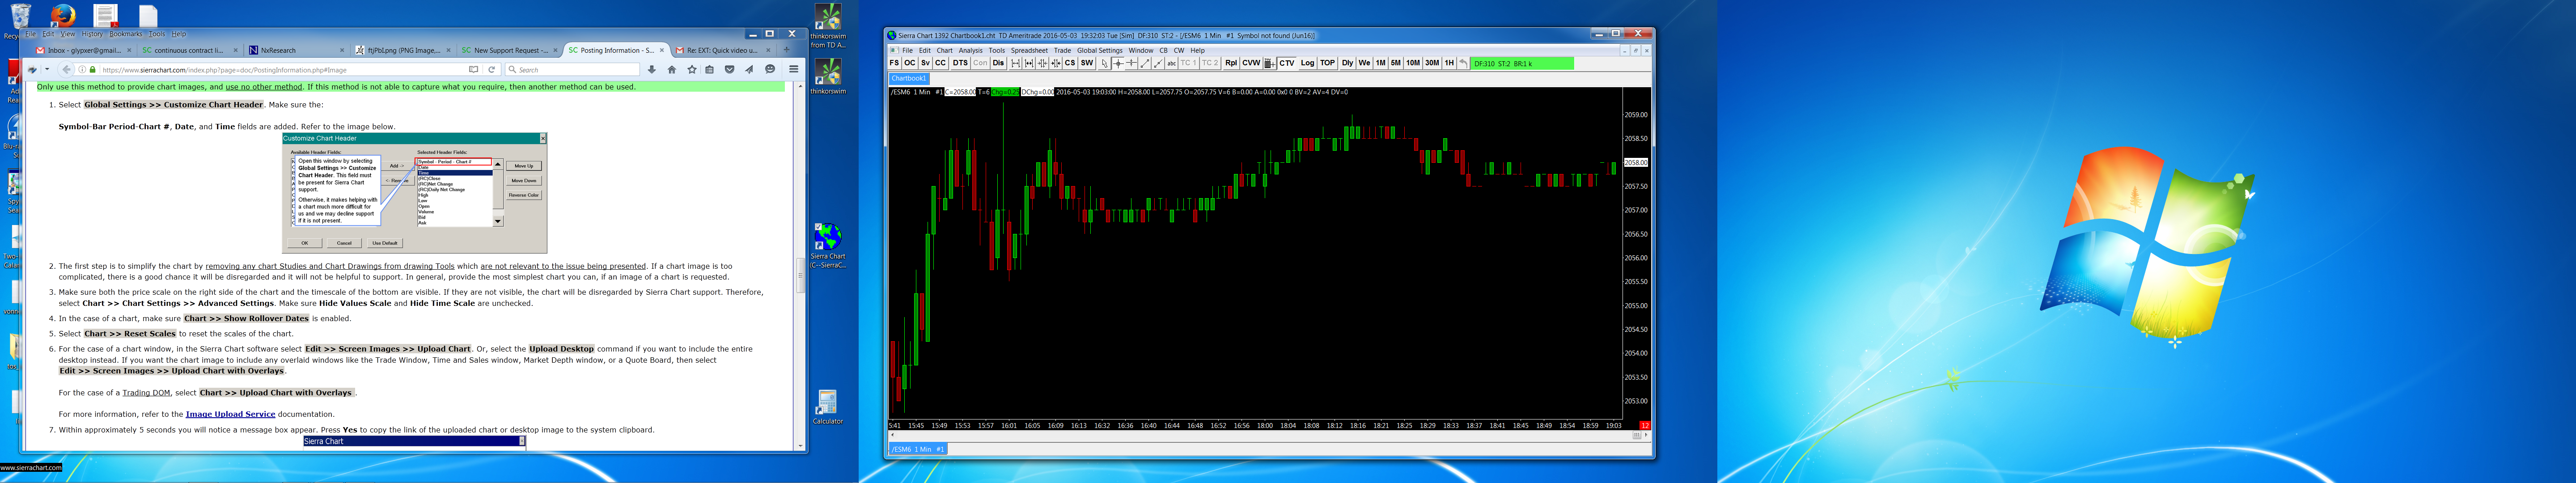Click the Firefox Home icon
This screenshot has width=2576, height=483.
pyautogui.click(x=672, y=69)
